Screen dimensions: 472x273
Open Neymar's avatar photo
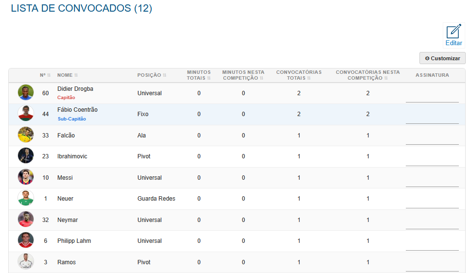(x=26, y=219)
